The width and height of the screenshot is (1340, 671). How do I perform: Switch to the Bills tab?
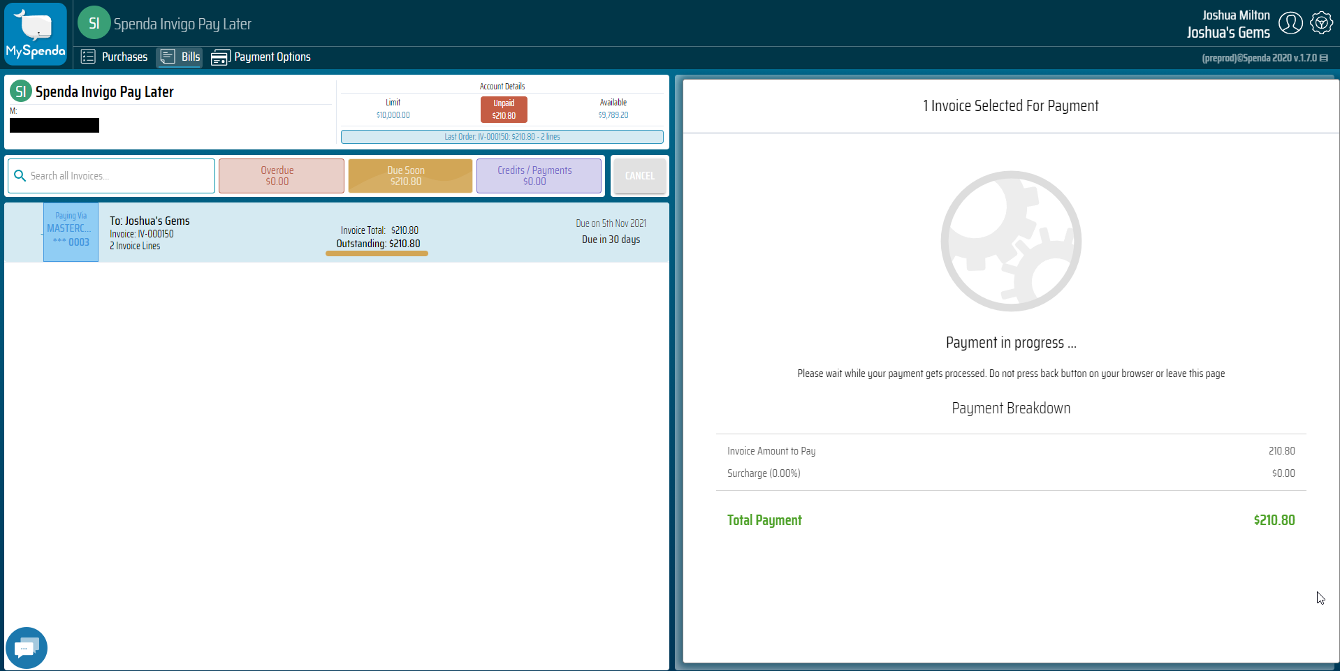[x=180, y=57]
